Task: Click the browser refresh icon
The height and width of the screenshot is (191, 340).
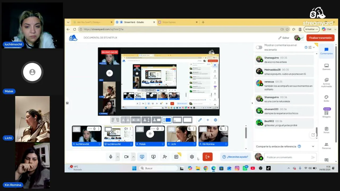Action: pyautogui.click(x=74, y=29)
